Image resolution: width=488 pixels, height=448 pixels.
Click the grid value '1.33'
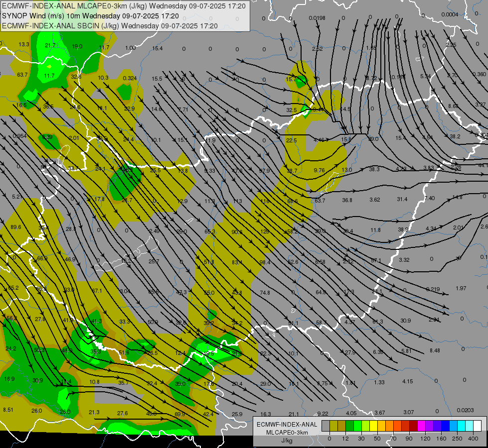click(379, 382)
